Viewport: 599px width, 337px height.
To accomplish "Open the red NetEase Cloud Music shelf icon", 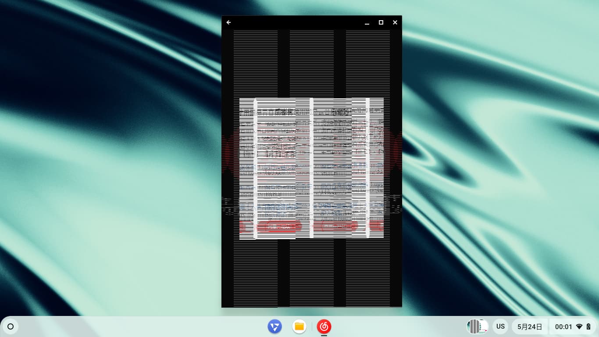I will coord(324,326).
